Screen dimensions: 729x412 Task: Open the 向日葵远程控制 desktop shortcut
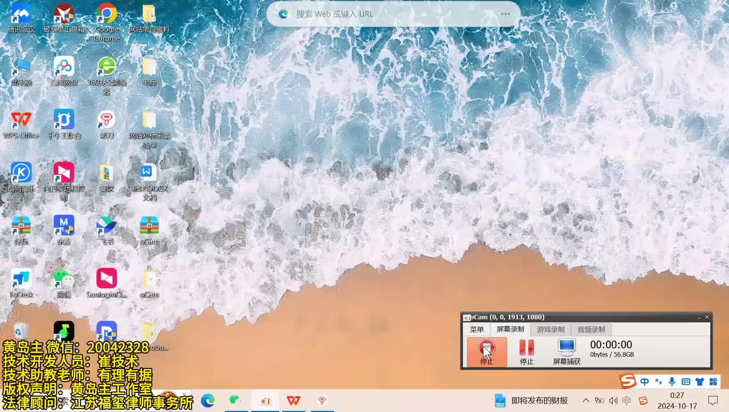tap(64, 182)
